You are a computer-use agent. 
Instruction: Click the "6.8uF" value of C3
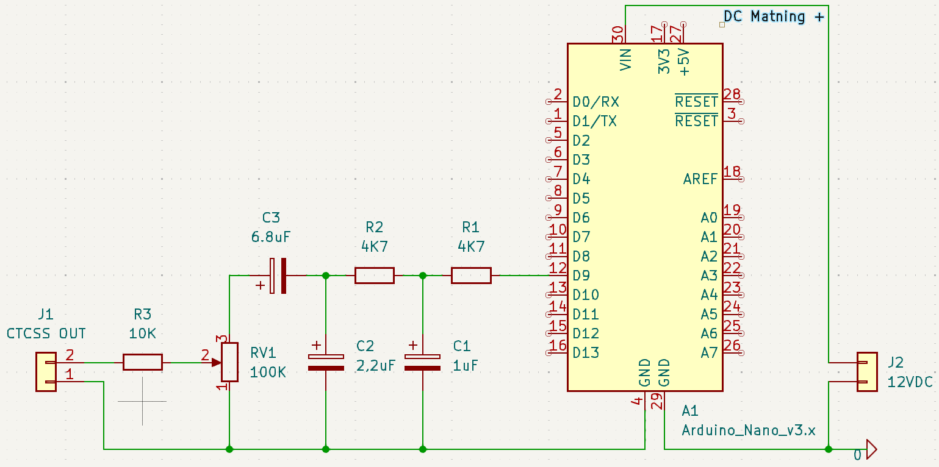point(271,237)
